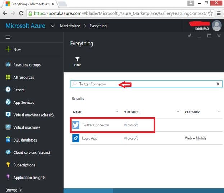The height and width of the screenshot is (193, 224).
Task: Minimize the Everything blade
Action: [x=200, y=36]
